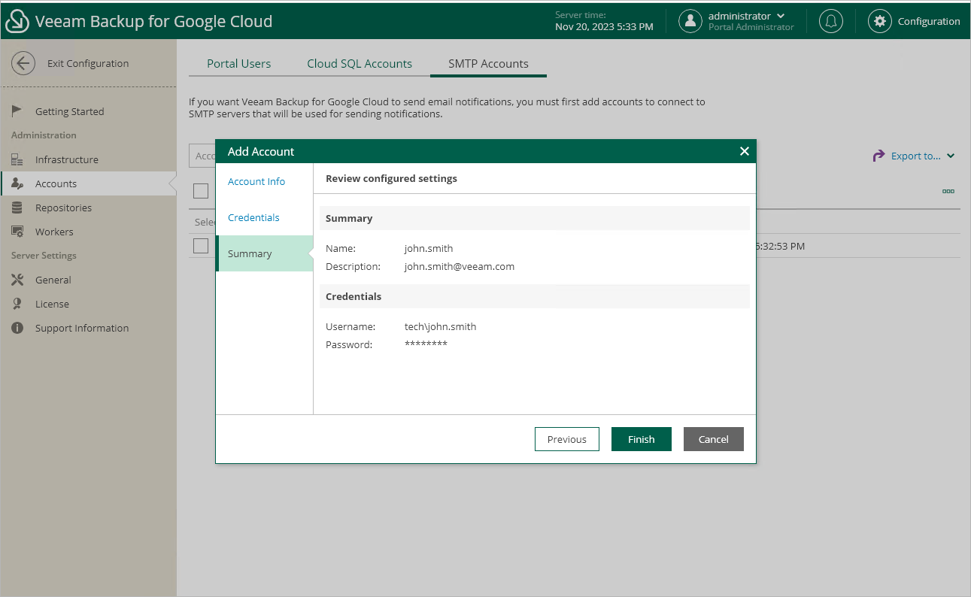Click the Configuration gear icon
Viewport: 971px width, 597px height.
pyautogui.click(x=879, y=21)
